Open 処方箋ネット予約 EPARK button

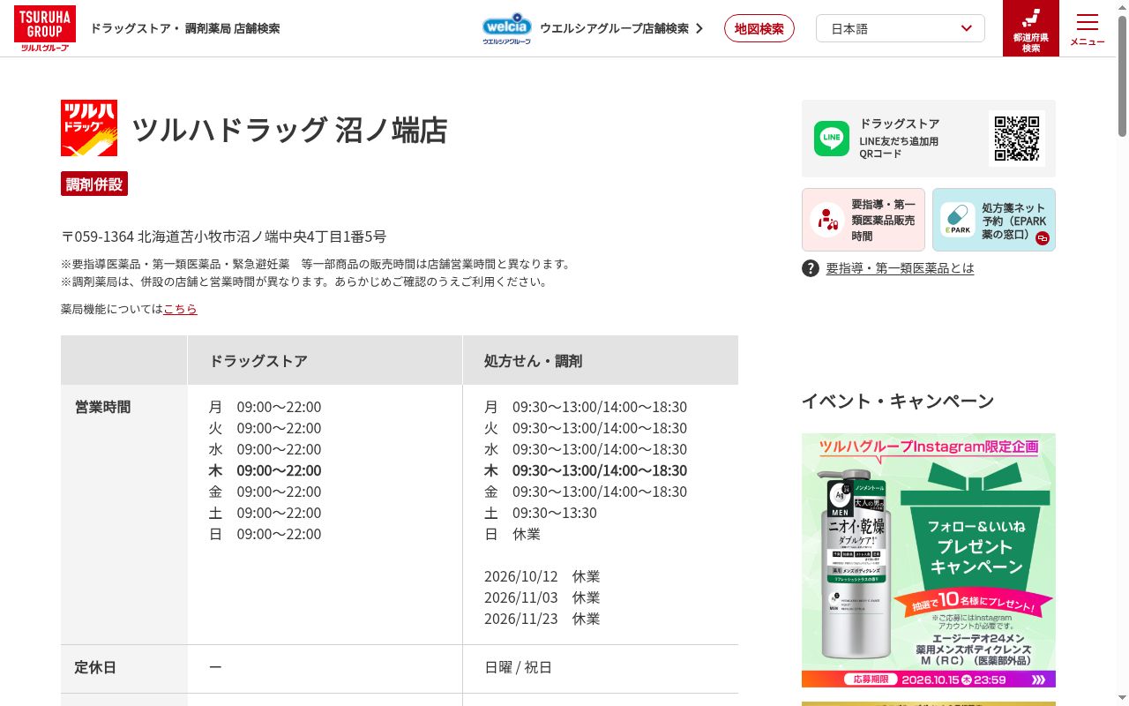point(994,220)
